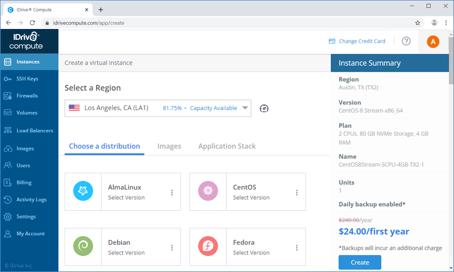Reload the page in browser
The width and height of the screenshot is (454, 272).
(x=32, y=23)
